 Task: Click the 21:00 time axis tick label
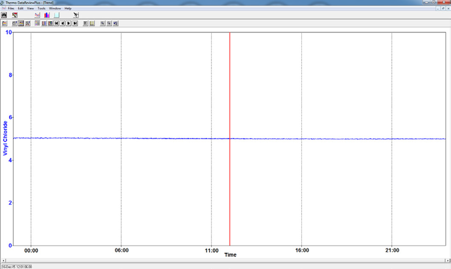click(392, 250)
